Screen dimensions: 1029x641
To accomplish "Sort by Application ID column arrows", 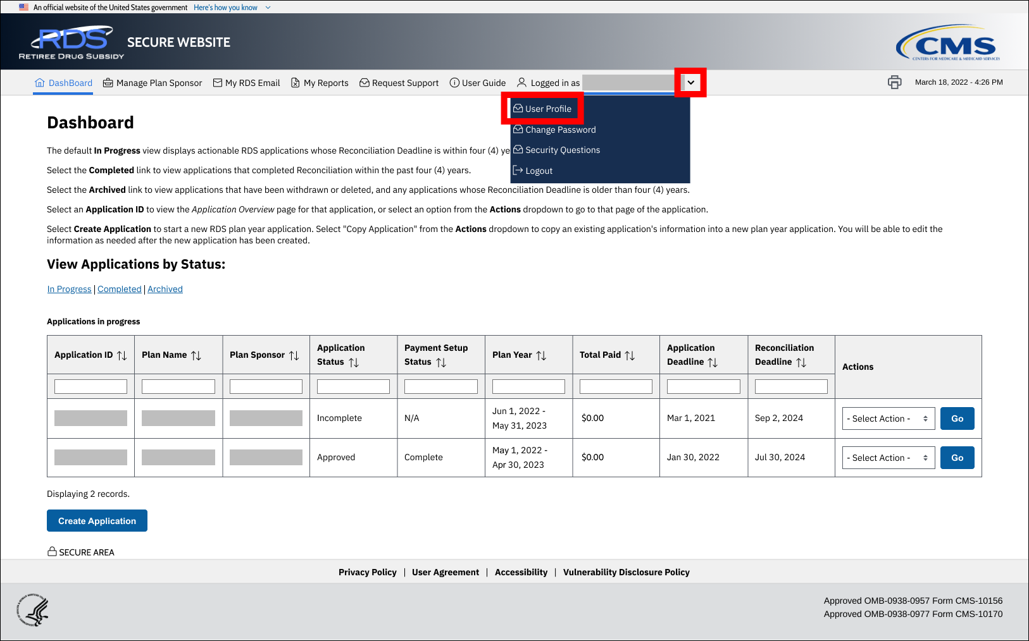I will [122, 355].
